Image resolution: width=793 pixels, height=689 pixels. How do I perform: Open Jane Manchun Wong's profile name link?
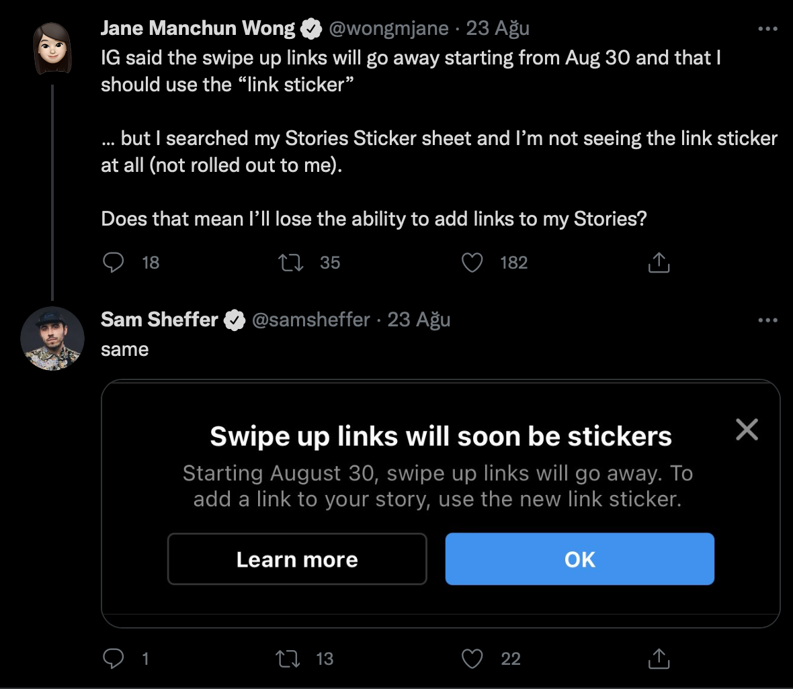point(198,28)
